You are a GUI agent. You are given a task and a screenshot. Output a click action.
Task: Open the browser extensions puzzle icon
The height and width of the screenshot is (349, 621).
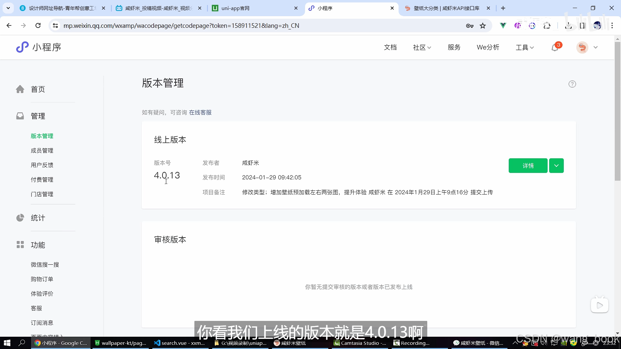547,26
